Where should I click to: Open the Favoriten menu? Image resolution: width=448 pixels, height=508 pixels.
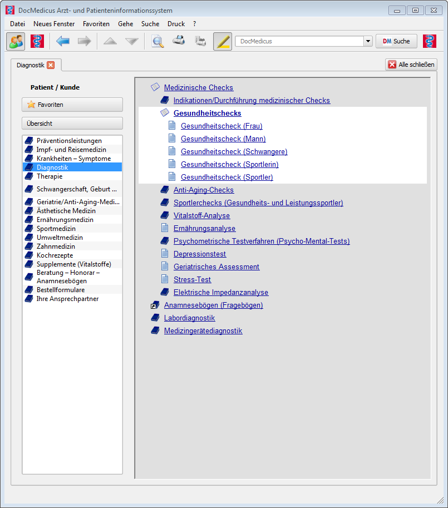[96, 24]
